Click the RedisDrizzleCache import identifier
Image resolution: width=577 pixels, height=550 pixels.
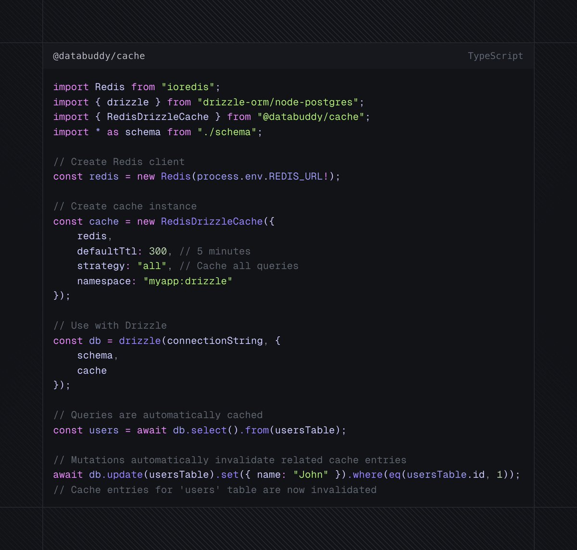click(x=158, y=117)
